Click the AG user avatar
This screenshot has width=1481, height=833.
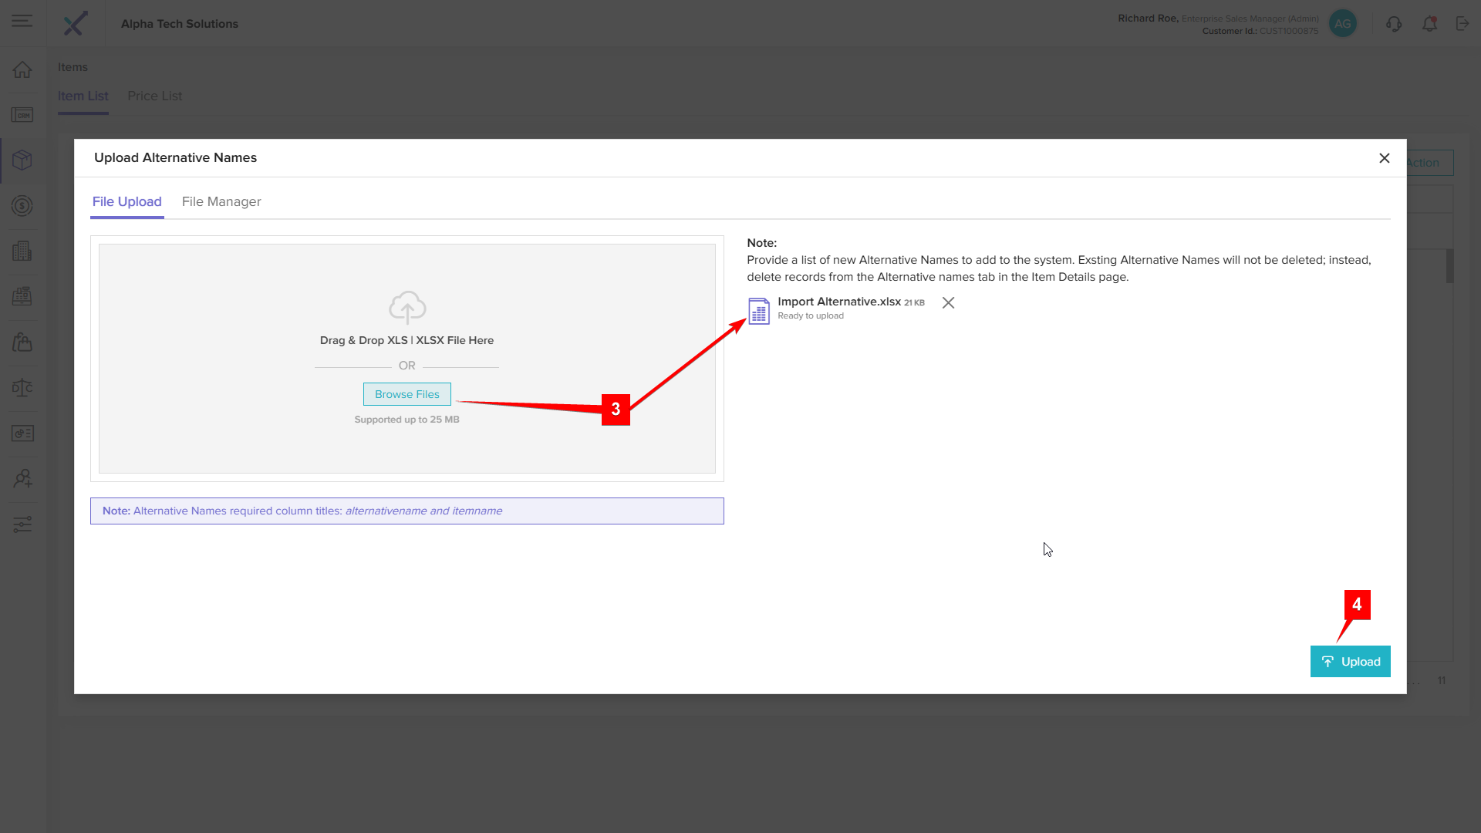click(x=1342, y=24)
